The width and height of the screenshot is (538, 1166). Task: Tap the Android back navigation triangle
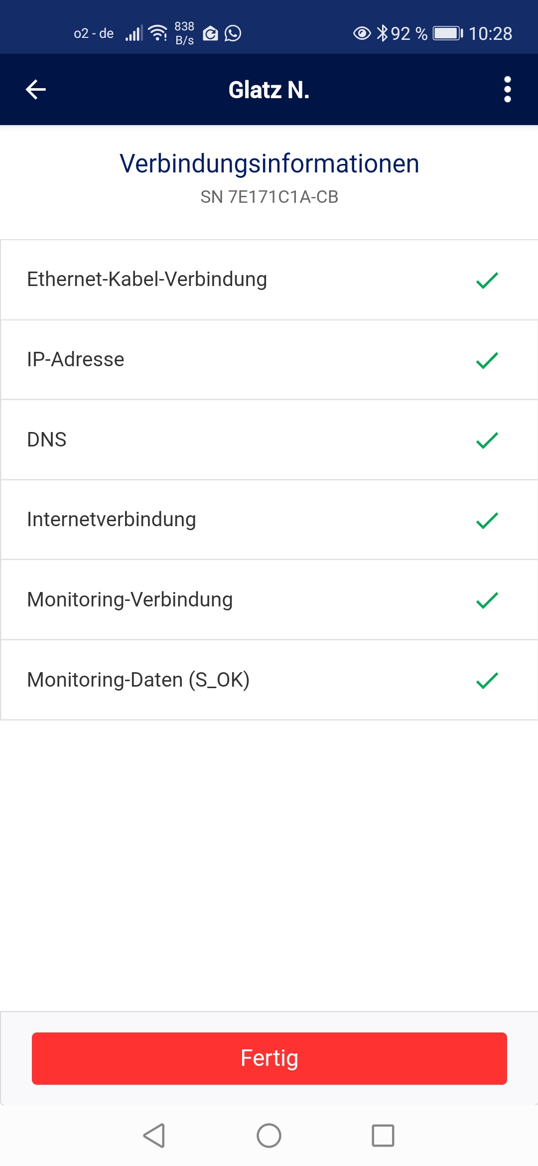pos(154,1136)
